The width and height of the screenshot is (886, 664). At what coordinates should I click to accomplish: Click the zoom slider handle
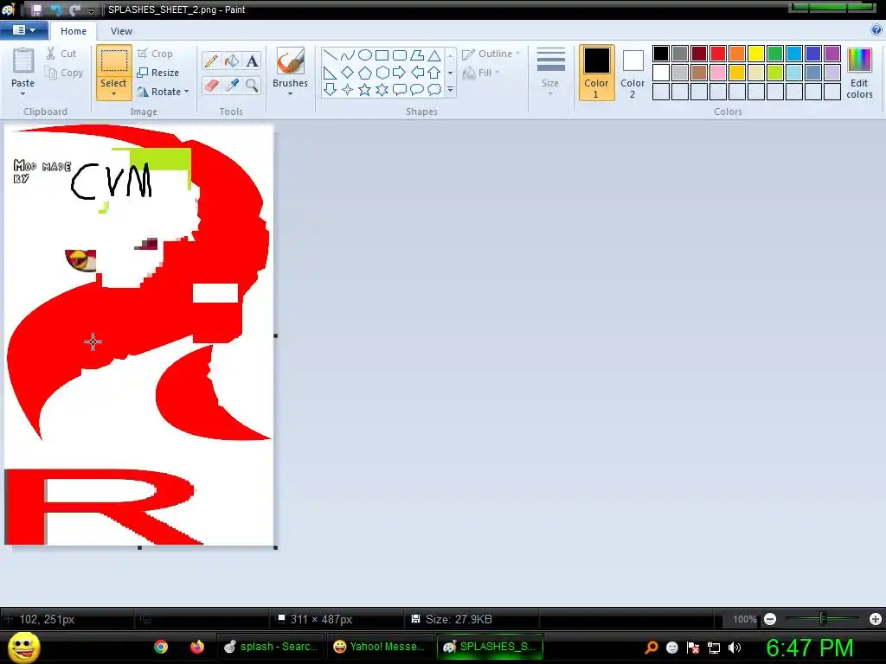824,619
